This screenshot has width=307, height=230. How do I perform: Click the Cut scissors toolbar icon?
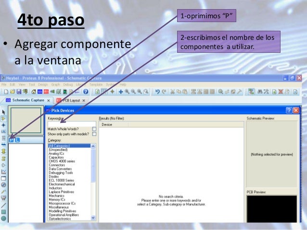[x=172, y=92]
